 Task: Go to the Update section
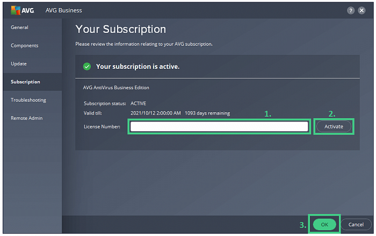pyautogui.click(x=19, y=64)
